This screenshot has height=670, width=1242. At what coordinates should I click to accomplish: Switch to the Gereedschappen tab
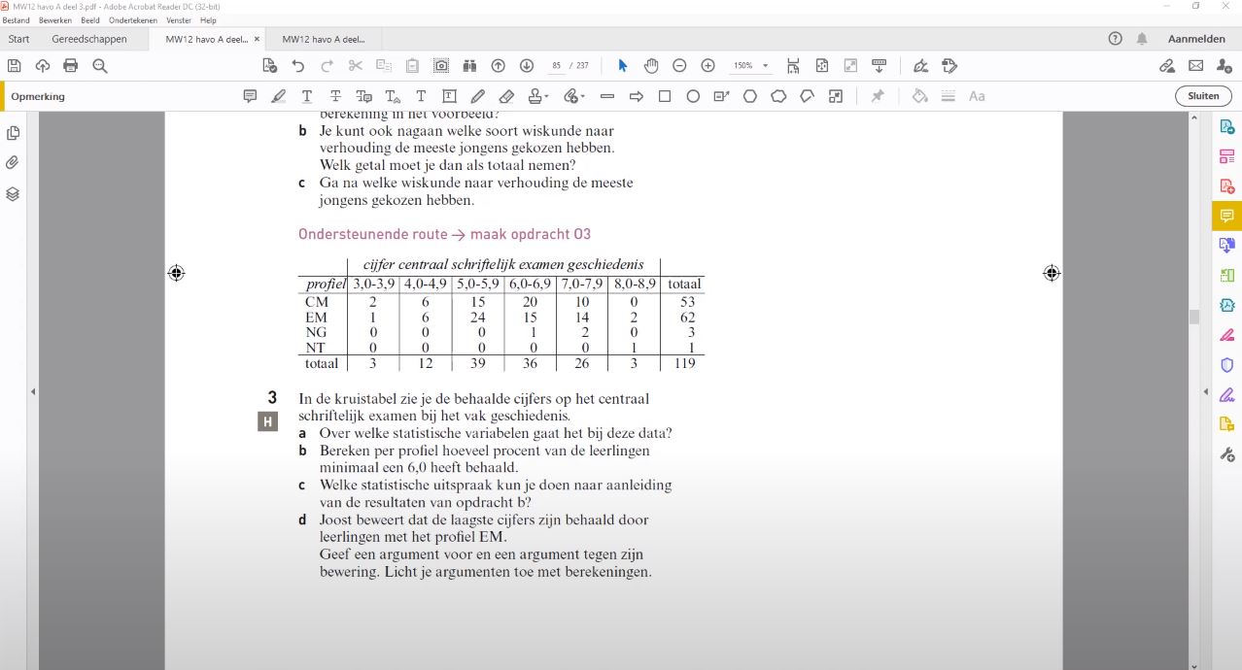coord(89,39)
